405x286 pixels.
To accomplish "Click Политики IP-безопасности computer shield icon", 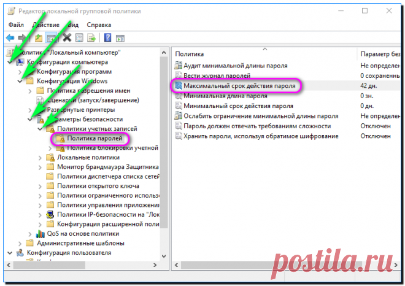I will [x=50, y=215].
